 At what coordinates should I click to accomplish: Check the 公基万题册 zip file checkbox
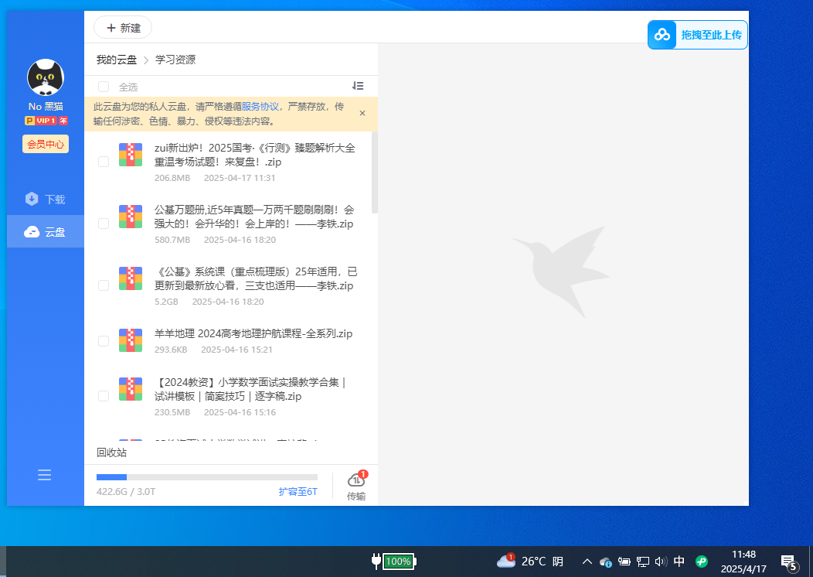(104, 224)
